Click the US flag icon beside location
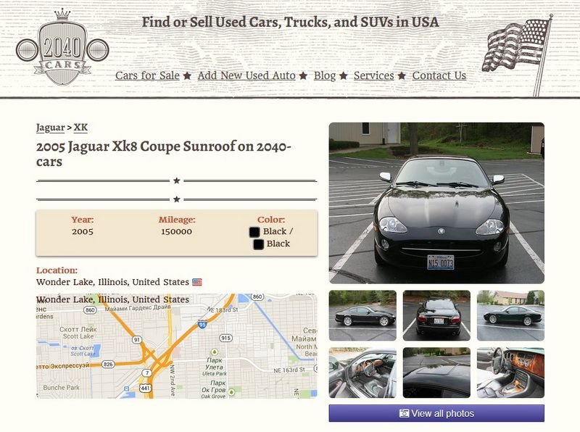 point(196,282)
